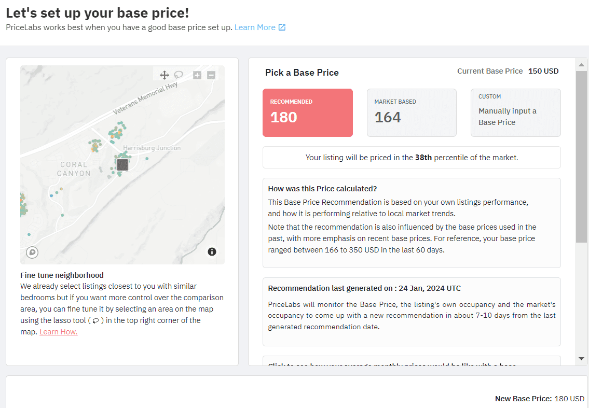
Task: Click the Current Base Price 150 USD value
Action: (x=543, y=71)
